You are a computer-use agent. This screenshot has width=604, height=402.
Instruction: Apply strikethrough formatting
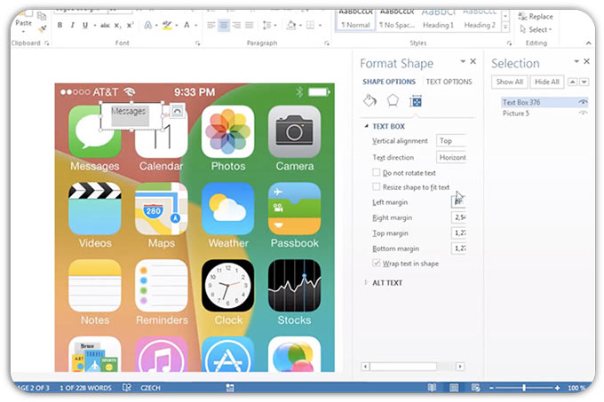105,26
